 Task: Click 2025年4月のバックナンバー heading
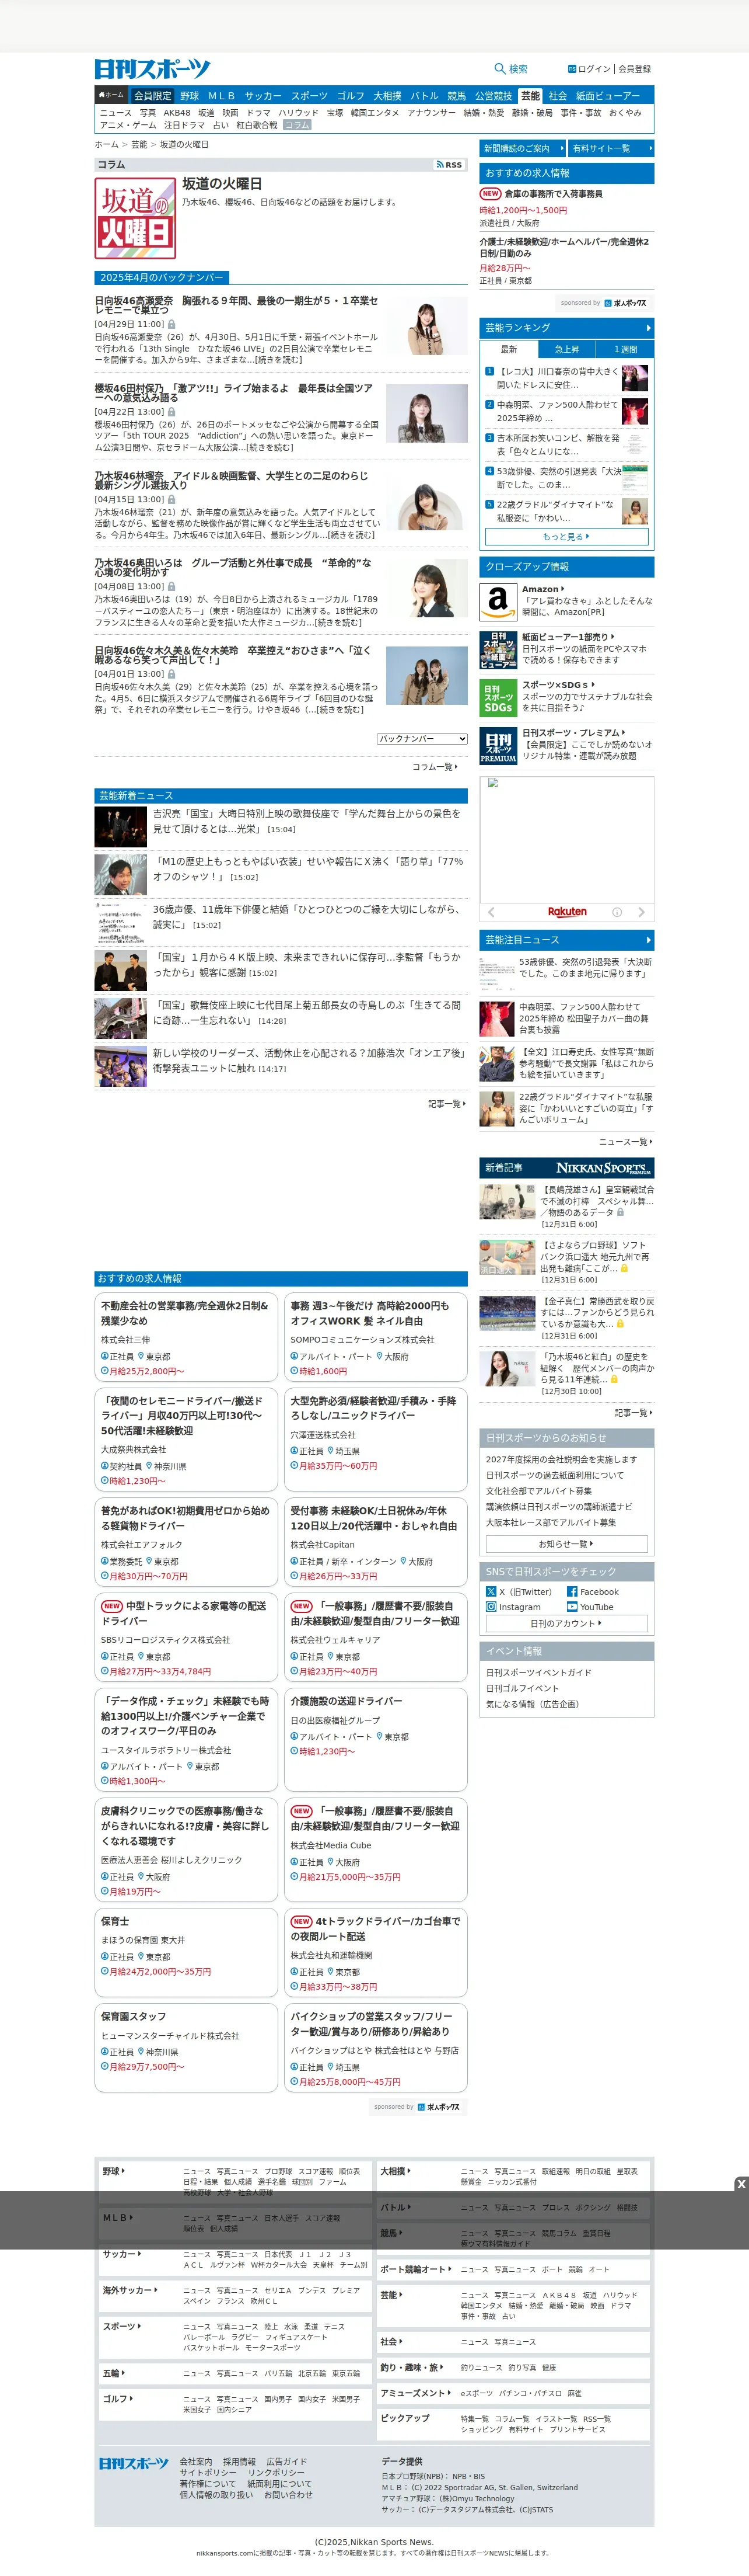[x=162, y=277]
